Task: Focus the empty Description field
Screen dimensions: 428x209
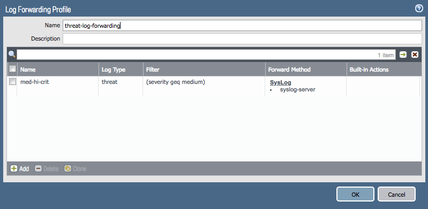Action: coord(242,38)
